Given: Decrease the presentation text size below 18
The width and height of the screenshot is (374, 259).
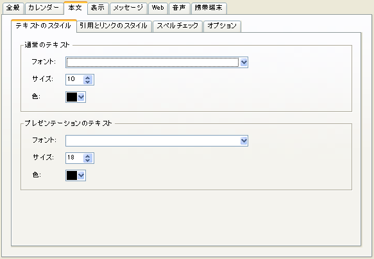Looking at the screenshot, I should 87,160.
